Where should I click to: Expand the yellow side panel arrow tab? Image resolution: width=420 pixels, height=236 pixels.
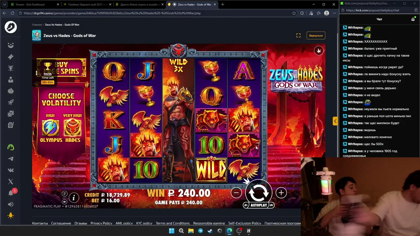tap(335, 121)
